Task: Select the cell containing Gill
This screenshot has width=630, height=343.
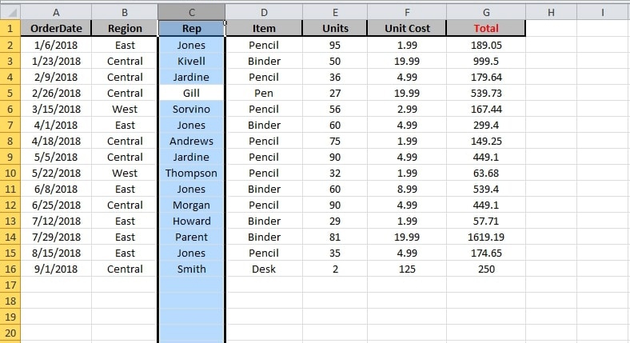Action: (x=191, y=93)
